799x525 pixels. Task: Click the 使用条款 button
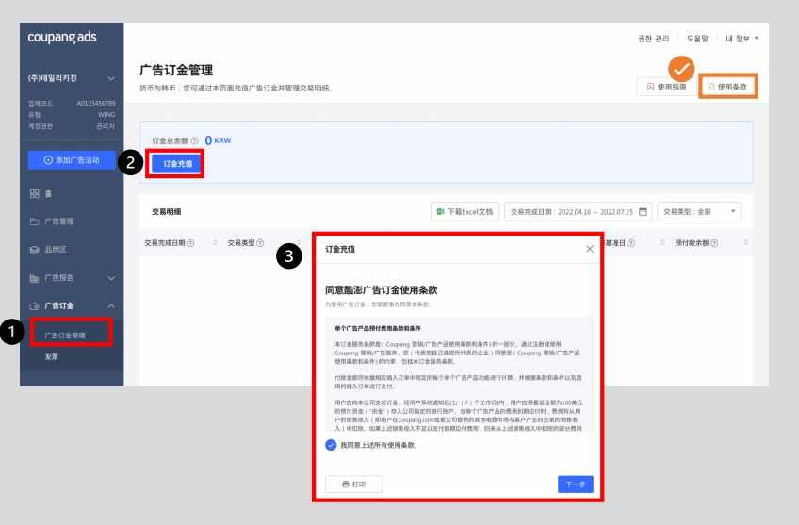727,87
